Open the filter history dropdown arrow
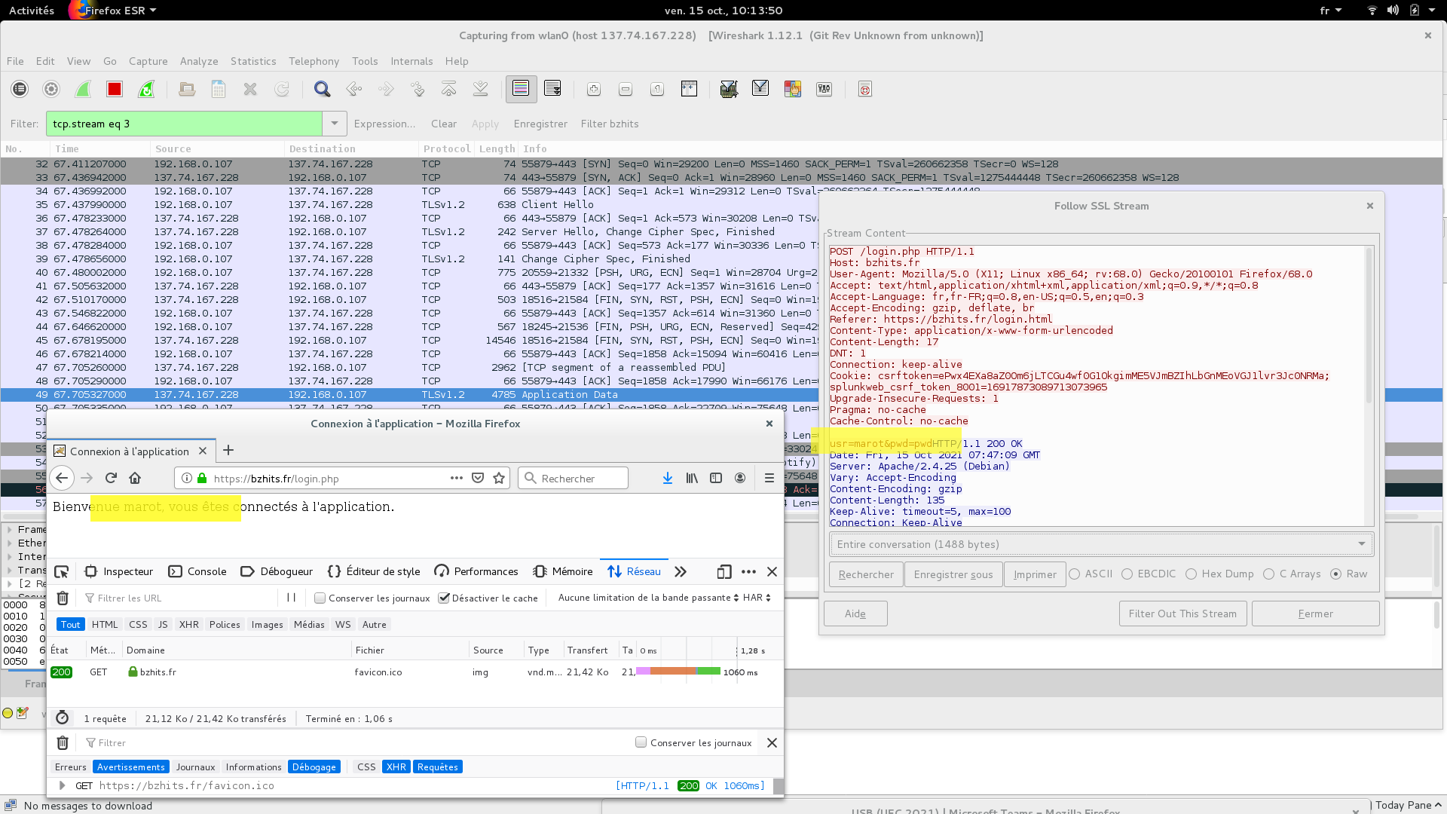 coord(335,124)
